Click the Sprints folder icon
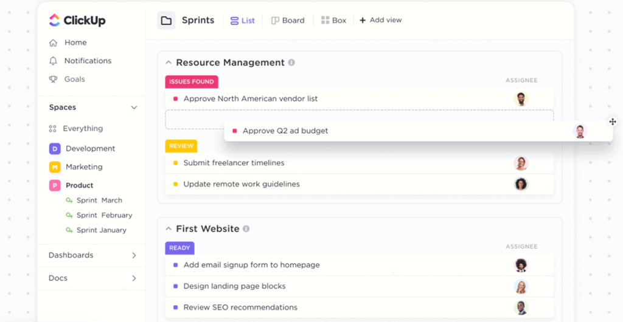The image size is (623, 322). point(166,20)
